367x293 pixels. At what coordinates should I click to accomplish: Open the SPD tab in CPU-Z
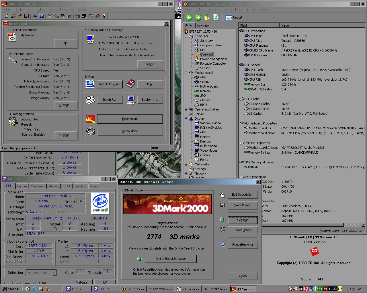click(67, 186)
